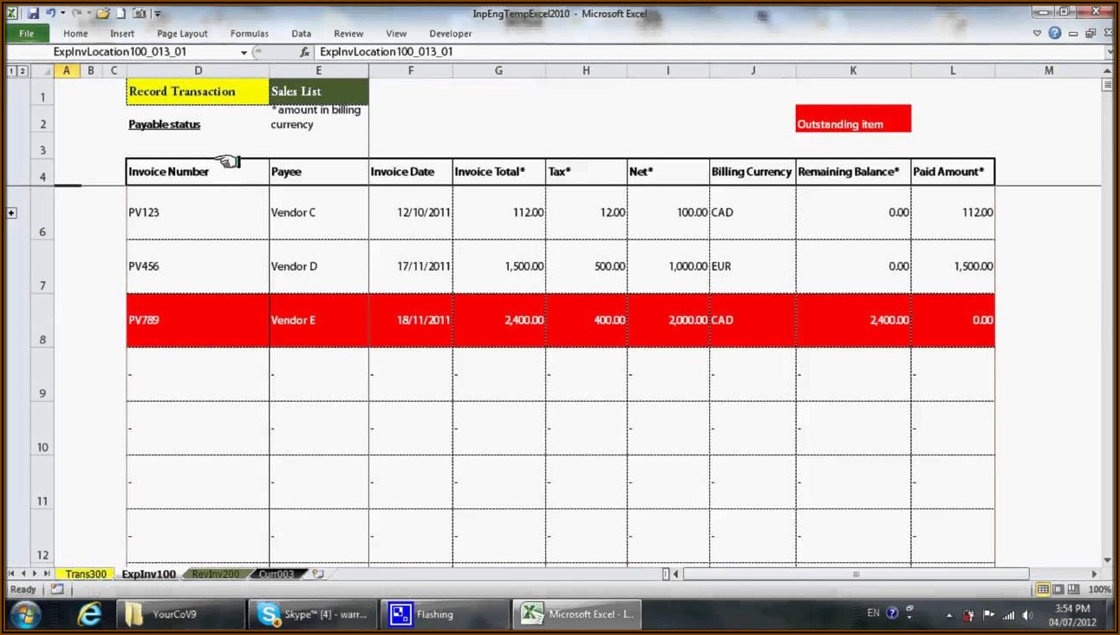The height and width of the screenshot is (635, 1120).
Task: Click the macro record icon in status bar
Action: point(57,590)
